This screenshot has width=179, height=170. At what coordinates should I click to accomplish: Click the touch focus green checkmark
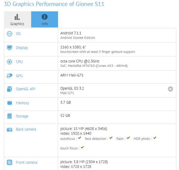pyautogui.click(x=82, y=147)
